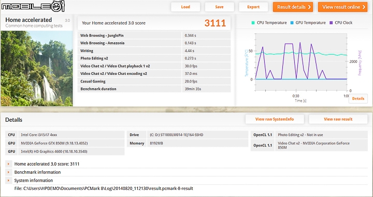Click the Save button
This screenshot has width=373, height=197.
pyautogui.click(x=219, y=7)
